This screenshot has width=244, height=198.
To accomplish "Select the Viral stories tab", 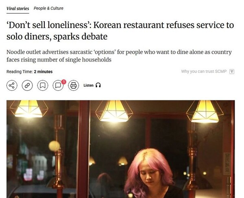I will point(18,9).
